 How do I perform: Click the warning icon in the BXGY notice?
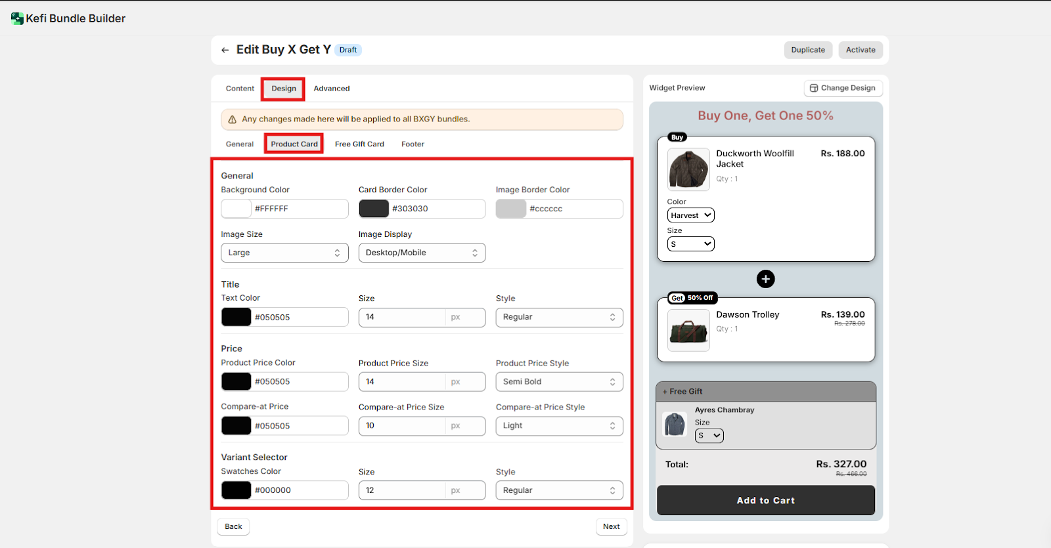232,119
